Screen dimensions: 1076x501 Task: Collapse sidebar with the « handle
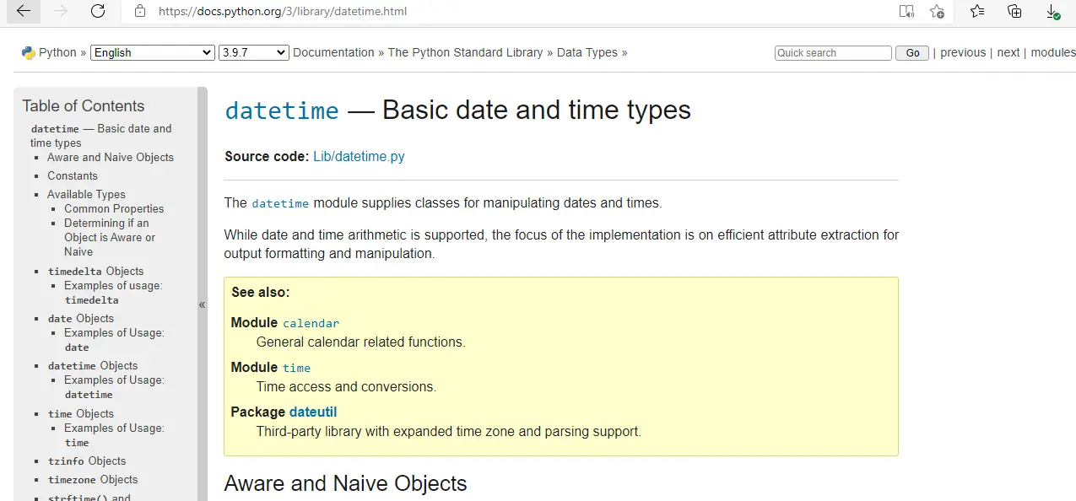202,304
